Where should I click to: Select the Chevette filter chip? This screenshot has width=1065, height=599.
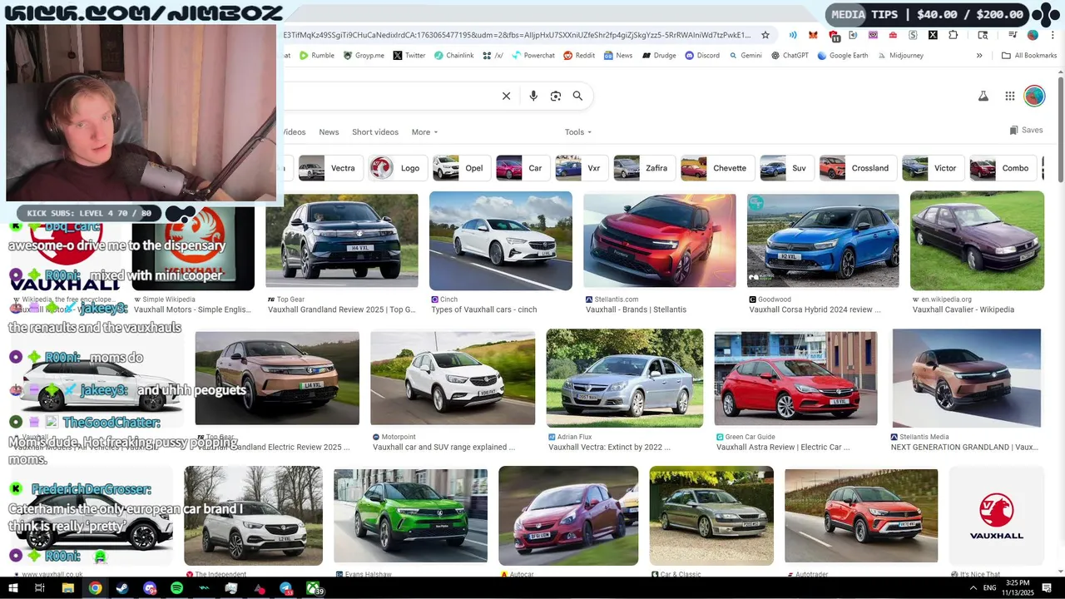(x=716, y=168)
